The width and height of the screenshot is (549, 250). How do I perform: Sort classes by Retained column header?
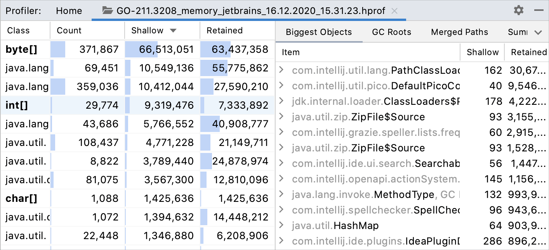pos(224,31)
